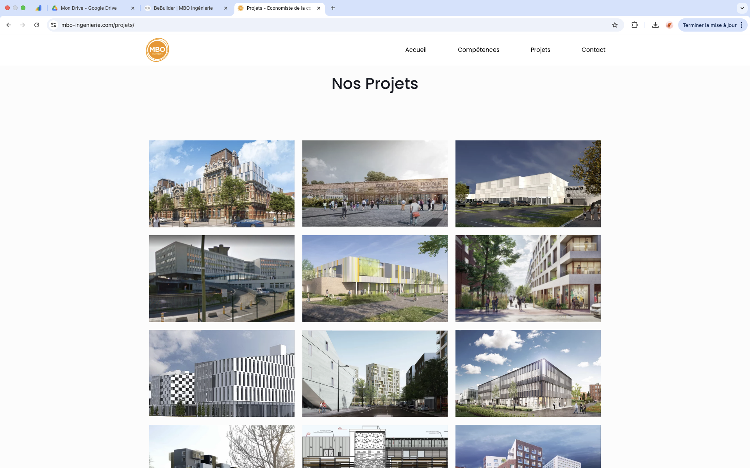Go back to the previous page
The height and width of the screenshot is (468, 750).
click(9, 25)
